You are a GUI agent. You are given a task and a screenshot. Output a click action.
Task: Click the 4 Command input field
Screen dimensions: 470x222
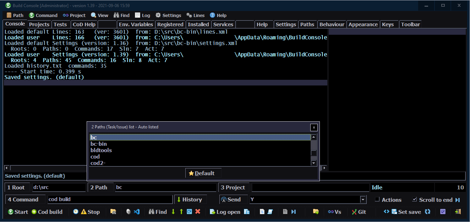pos(110,199)
